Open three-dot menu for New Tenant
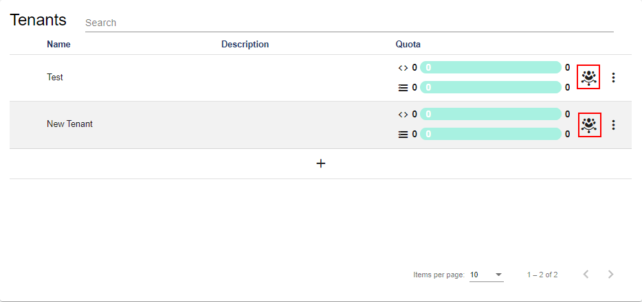Screen dimensions: 642x302 coord(614,124)
